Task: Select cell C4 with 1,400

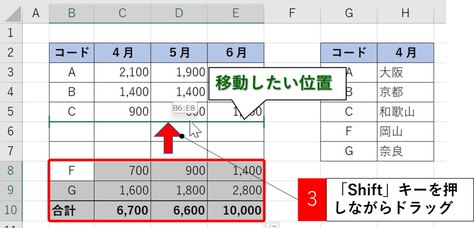Action: [122, 92]
